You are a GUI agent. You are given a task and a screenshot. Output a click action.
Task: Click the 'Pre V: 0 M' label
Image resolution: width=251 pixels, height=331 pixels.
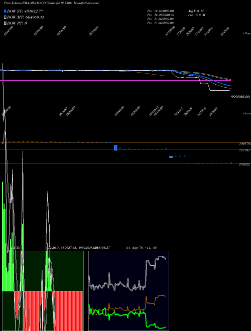196,15
